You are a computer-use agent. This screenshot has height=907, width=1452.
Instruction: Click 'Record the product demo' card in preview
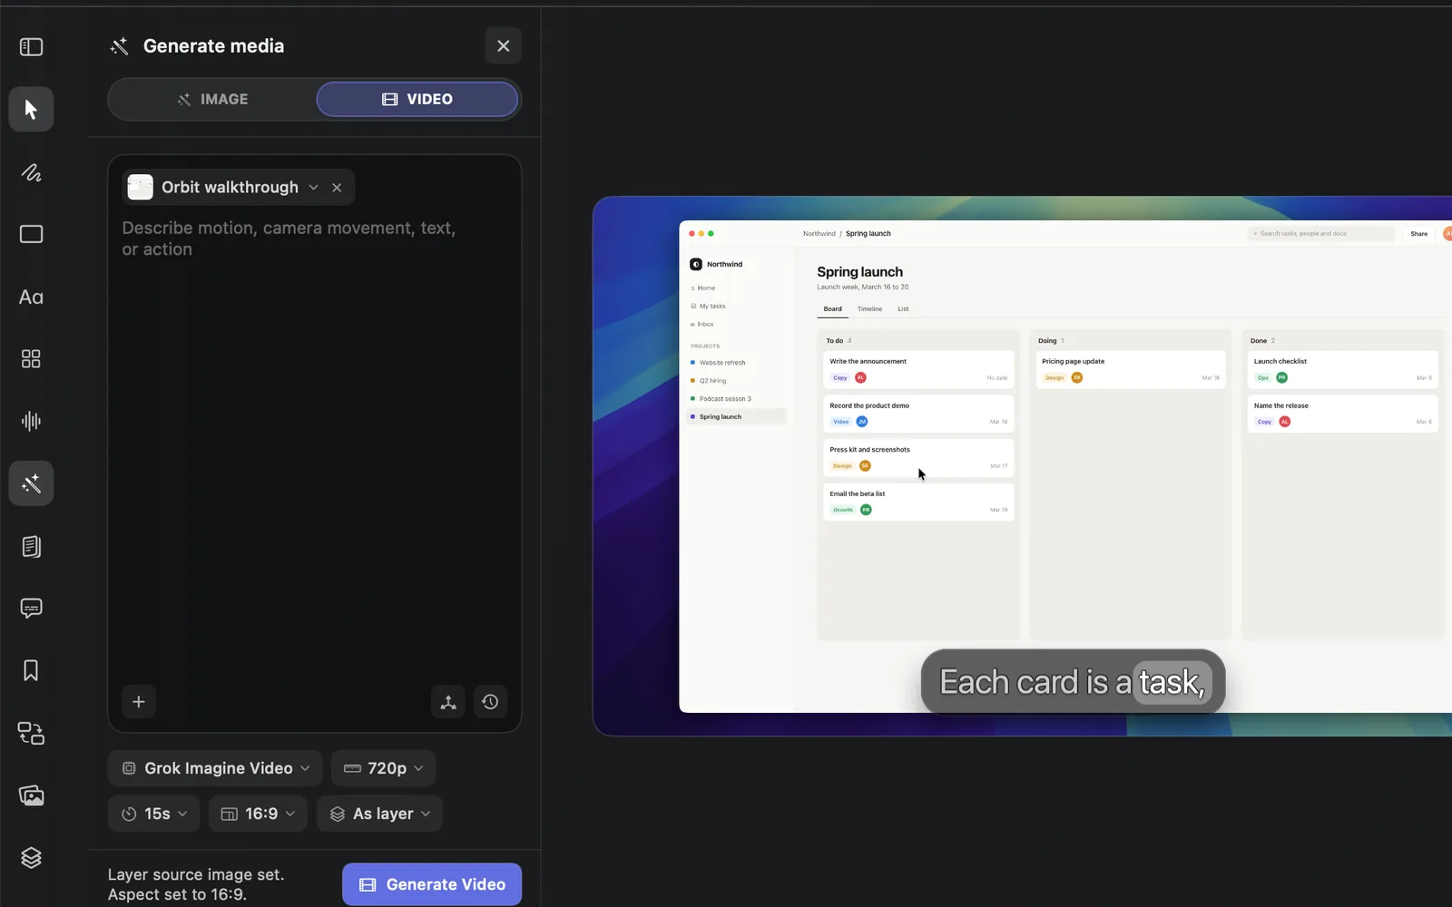pos(918,414)
